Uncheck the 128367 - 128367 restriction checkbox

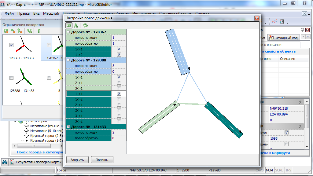coord(12,45)
